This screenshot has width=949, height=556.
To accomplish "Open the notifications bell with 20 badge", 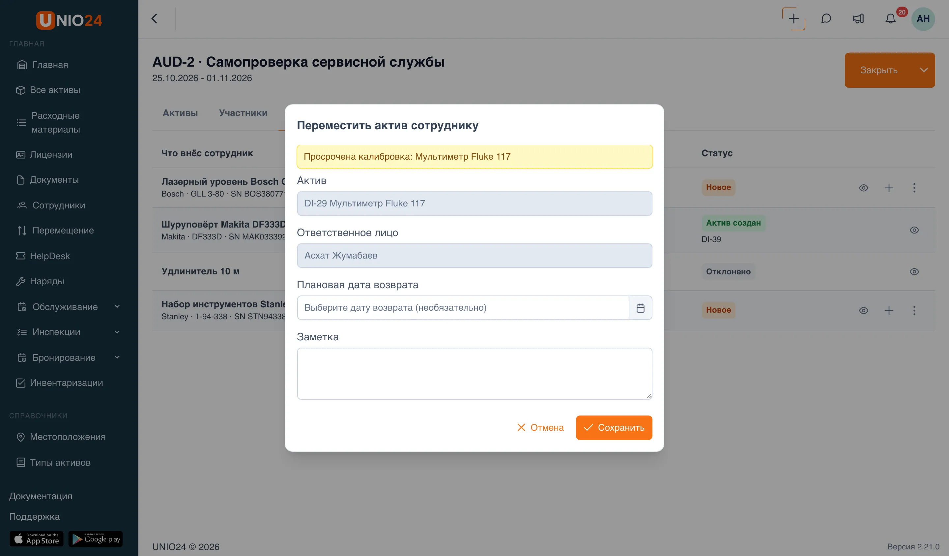I will pos(891,18).
